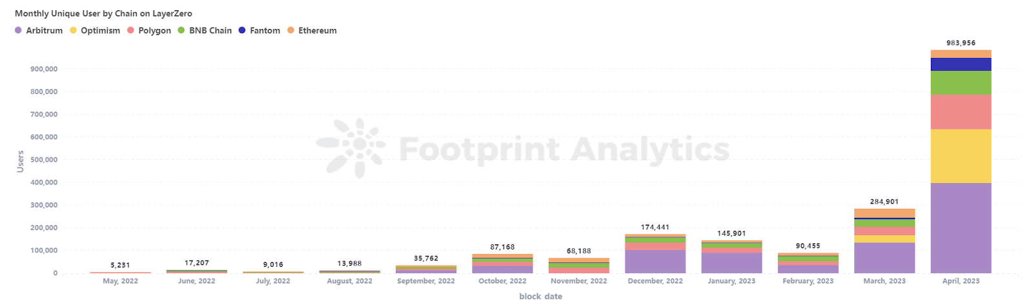Click the Fantom legend dot
This screenshot has height=301, width=1033.
click(242, 30)
